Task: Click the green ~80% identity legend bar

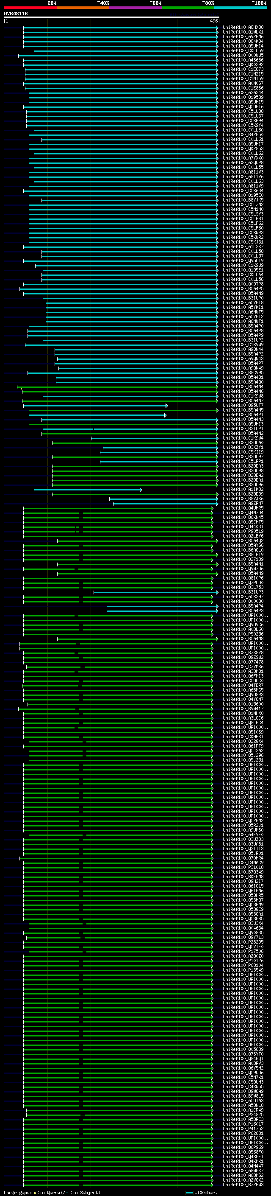Action: click(x=188, y=8)
